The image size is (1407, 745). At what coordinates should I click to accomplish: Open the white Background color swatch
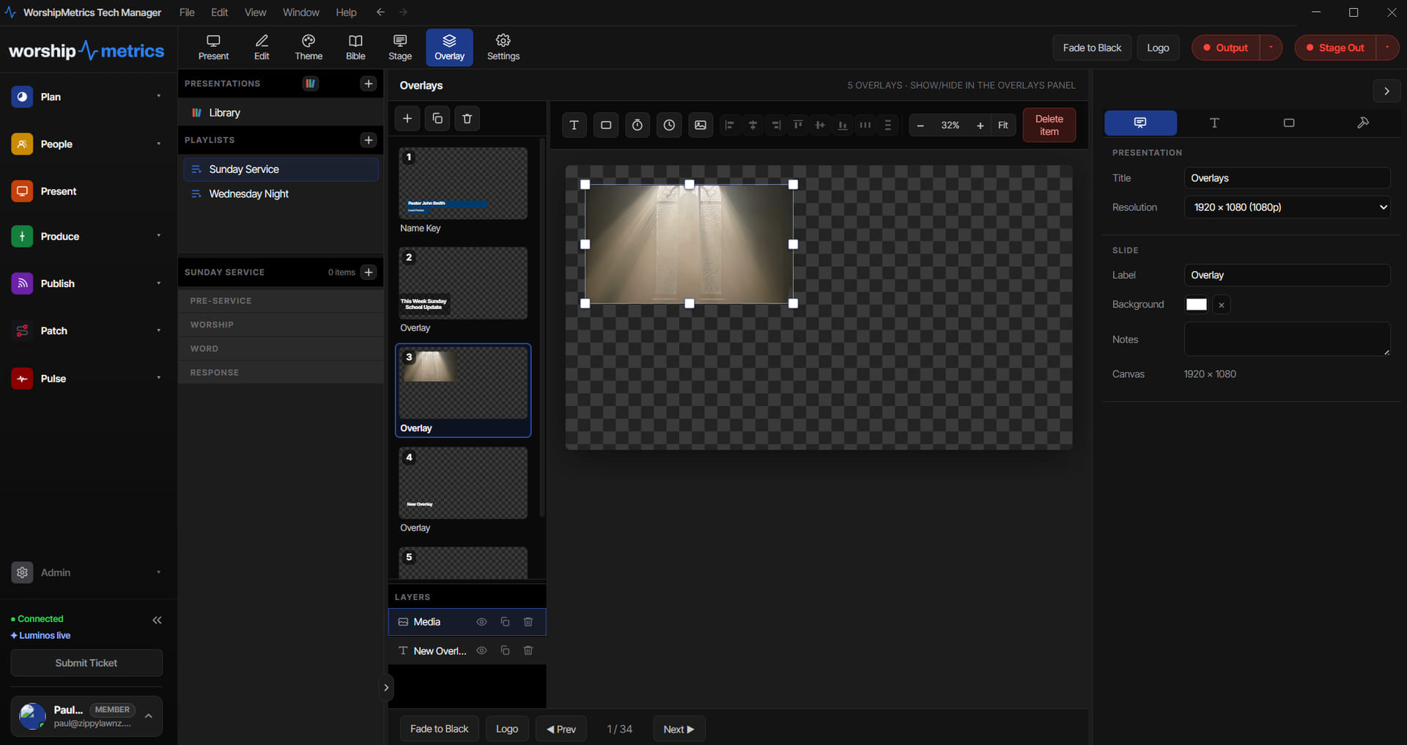point(1197,305)
